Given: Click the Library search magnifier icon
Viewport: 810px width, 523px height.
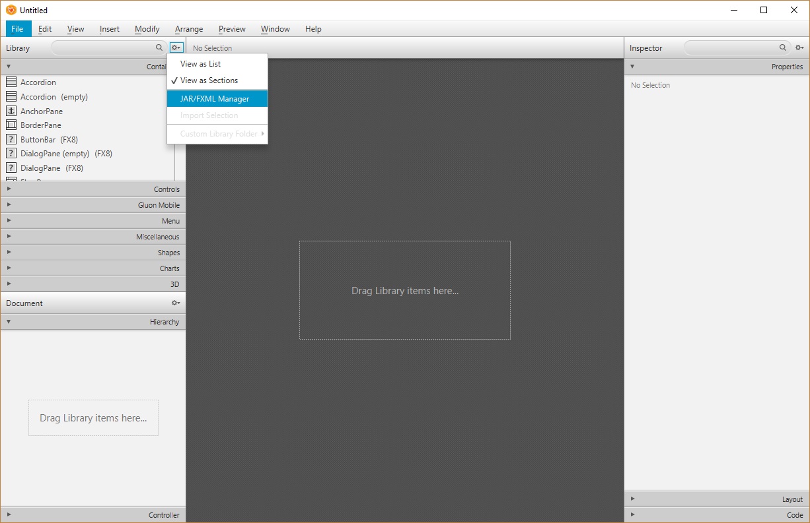Looking at the screenshot, I should 159,47.
